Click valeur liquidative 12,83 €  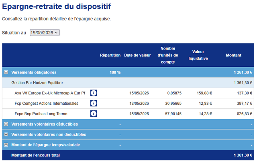click(x=205, y=104)
